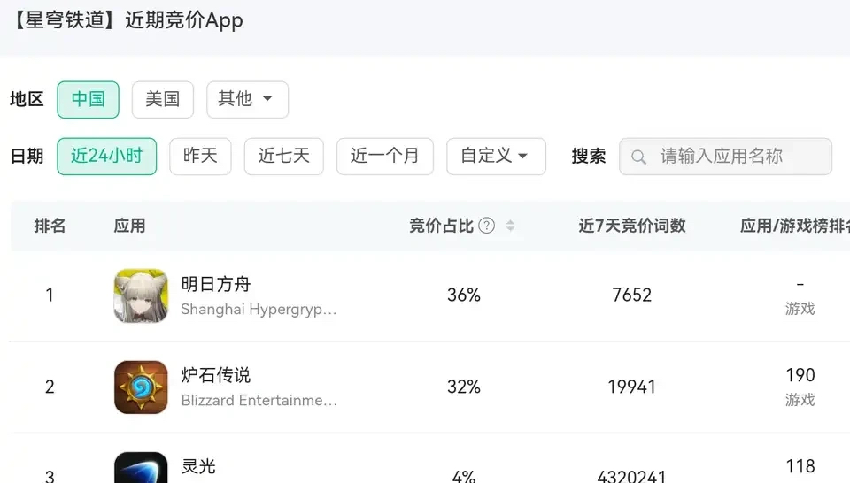Screen dimensions: 850x483
Task: Switch date filter to 昨天
Action: [200, 157]
